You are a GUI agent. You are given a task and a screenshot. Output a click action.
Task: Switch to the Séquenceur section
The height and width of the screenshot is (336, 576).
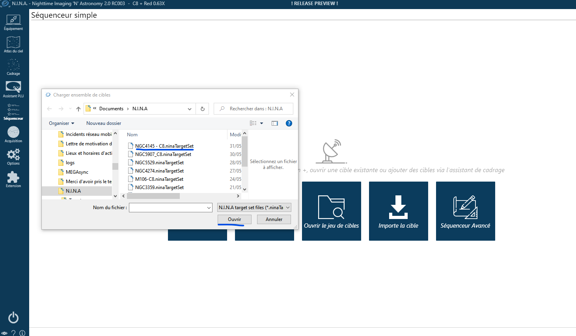(13, 112)
